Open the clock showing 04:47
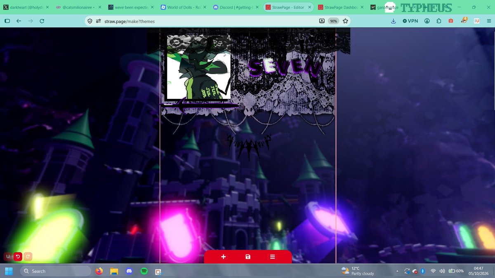 pyautogui.click(x=478, y=271)
